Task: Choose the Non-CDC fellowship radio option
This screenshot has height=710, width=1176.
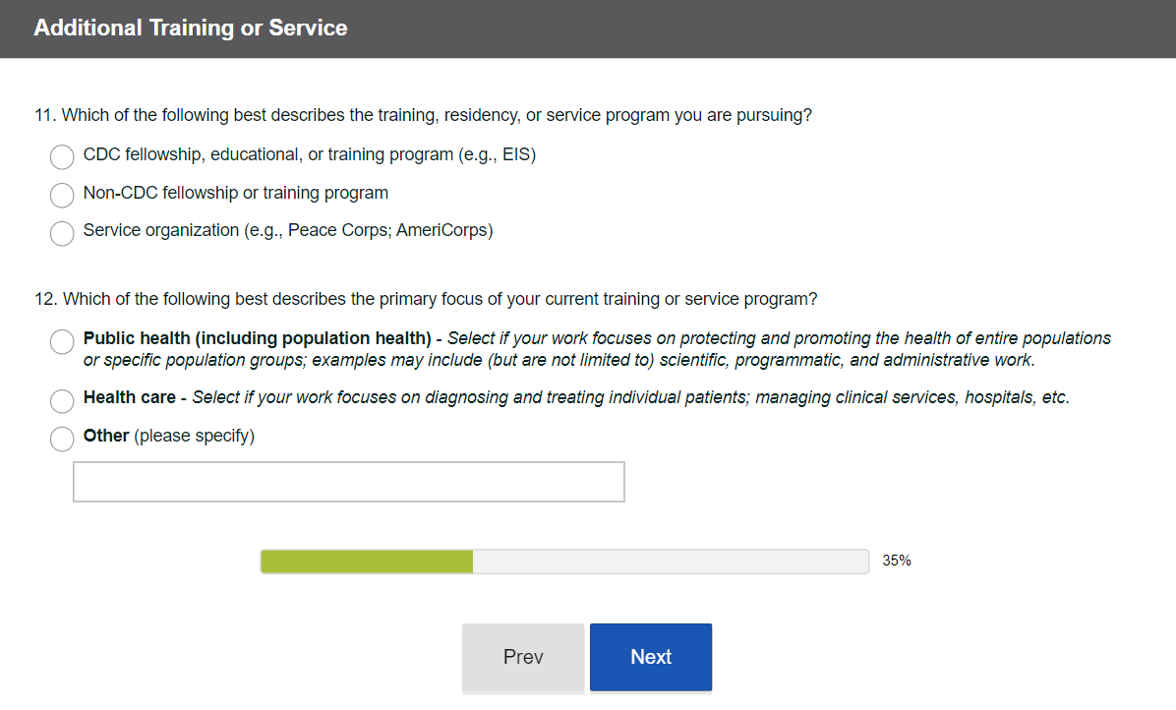Action: point(62,196)
